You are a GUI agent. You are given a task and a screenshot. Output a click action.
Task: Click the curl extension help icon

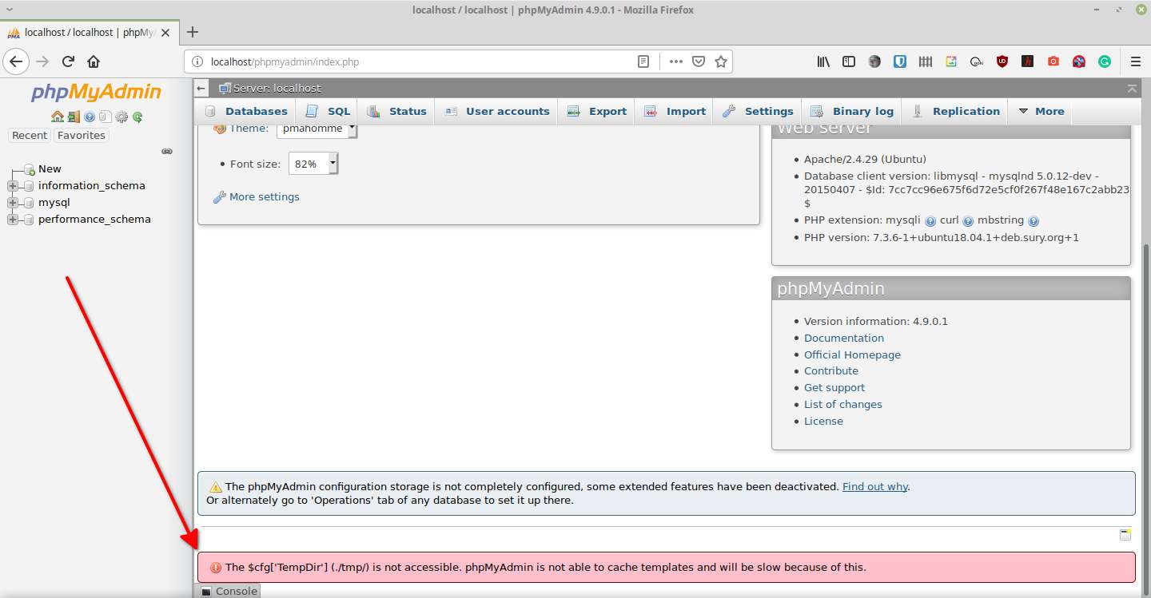(968, 221)
